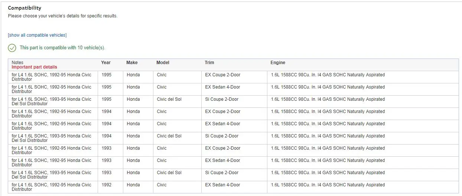Click 'Si Coupe 2-Door' in the 1993 row
This screenshot has height=196, width=462.
(222, 173)
